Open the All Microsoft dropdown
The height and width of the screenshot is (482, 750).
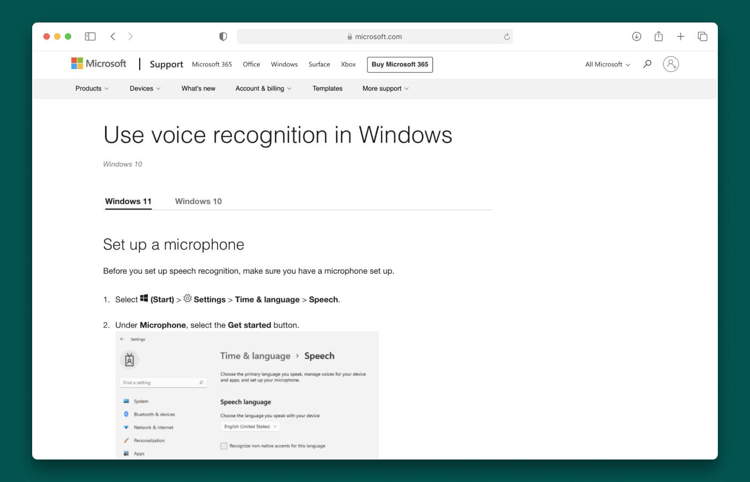click(x=606, y=64)
